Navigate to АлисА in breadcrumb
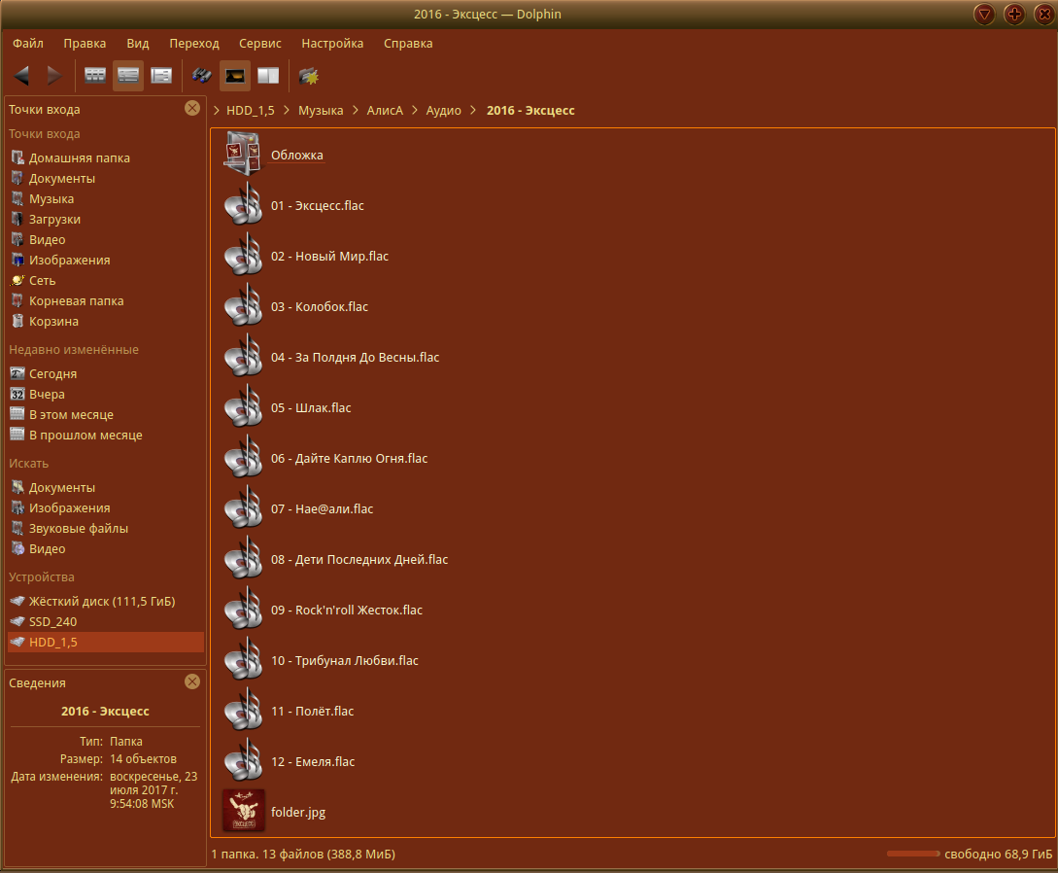The height and width of the screenshot is (873, 1058). (385, 110)
